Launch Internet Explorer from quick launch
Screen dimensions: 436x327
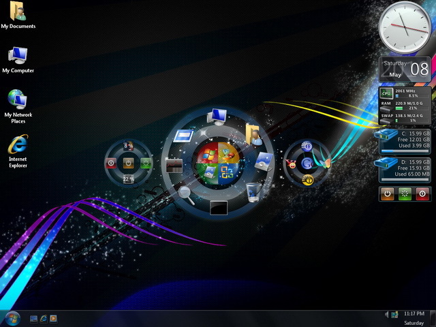click(44, 319)
